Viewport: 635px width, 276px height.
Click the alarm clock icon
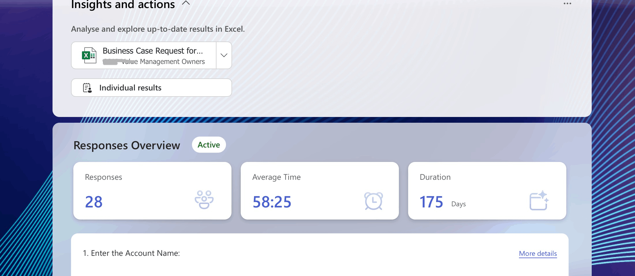click(x=373, y=201)
